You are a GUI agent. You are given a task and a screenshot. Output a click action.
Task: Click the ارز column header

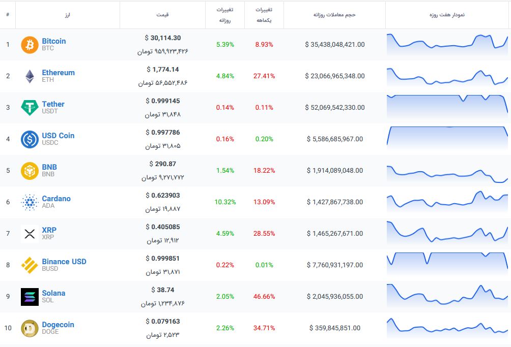[x=68, y=15]
